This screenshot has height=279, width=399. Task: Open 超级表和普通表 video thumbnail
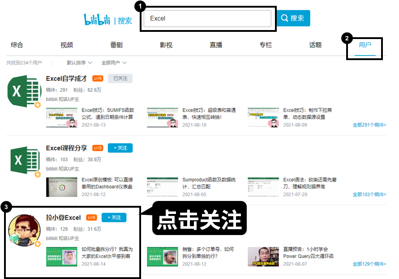coord(163,118)
